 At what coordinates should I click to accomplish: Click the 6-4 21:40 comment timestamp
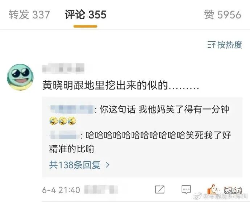61,190
